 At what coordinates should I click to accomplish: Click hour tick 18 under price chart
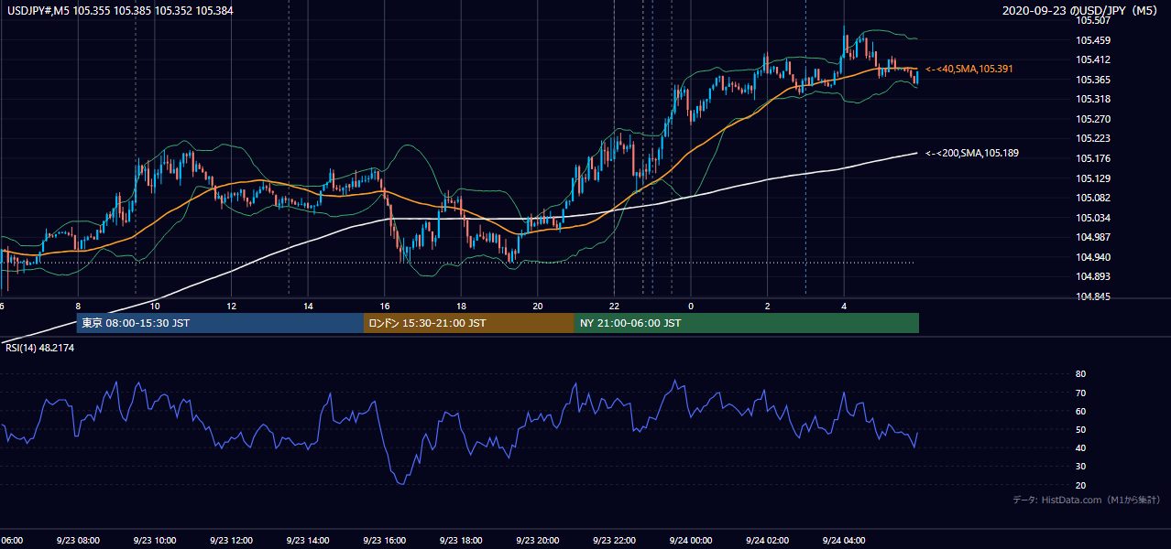tap(461, 307)
